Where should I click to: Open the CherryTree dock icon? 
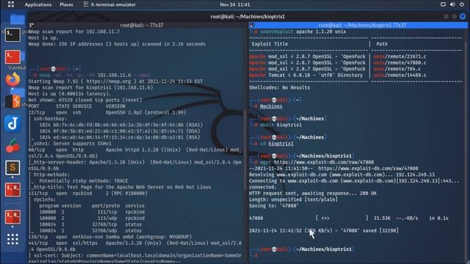point(12,146)
